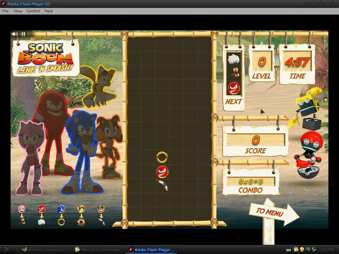This screenshot has width=339, height=254.
Task: Click the start menu button in taskbar
Action: 7,249
